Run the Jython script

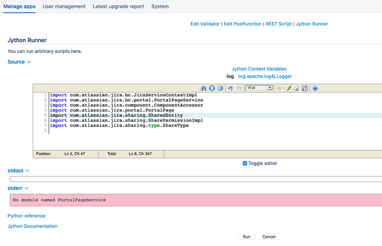246,236
